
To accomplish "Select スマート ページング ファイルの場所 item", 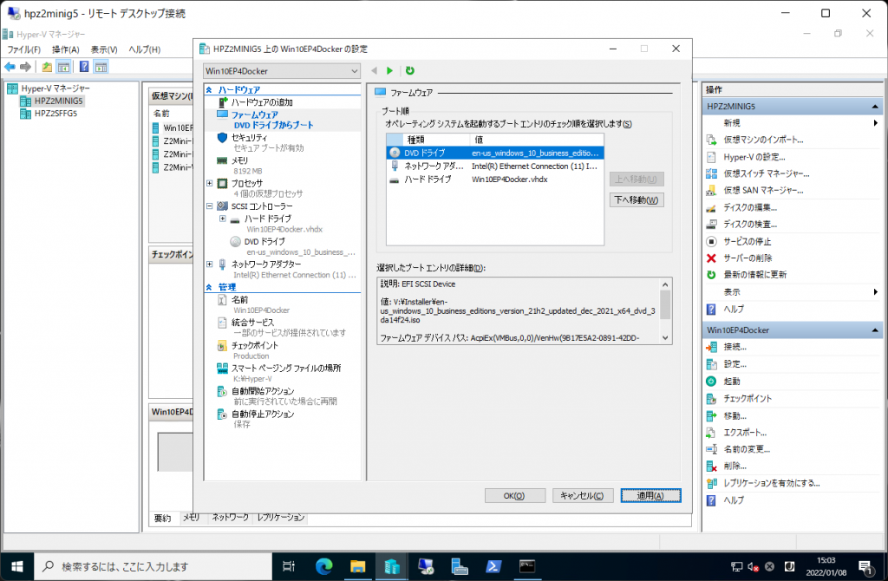I will click(x=285, y=368).
